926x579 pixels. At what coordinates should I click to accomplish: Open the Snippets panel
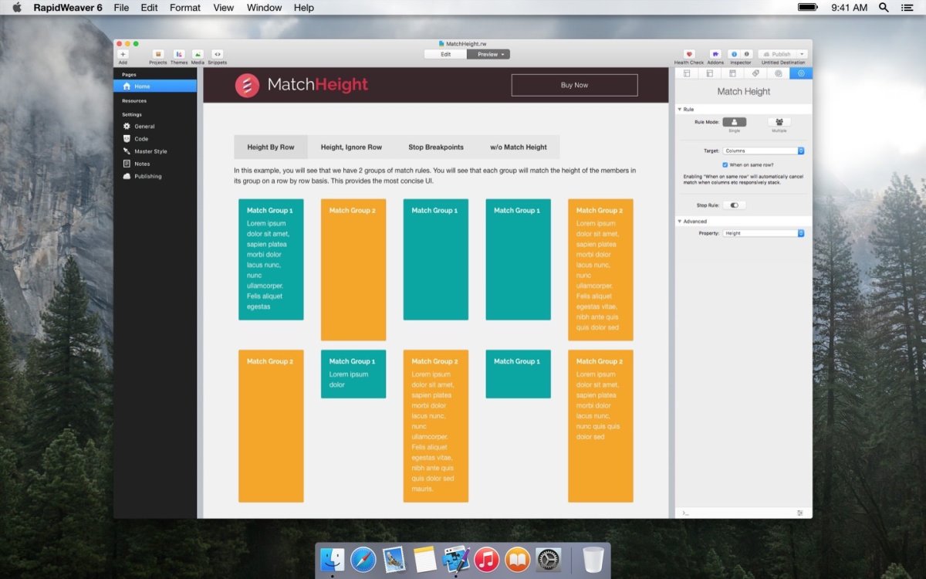(218, 54)
